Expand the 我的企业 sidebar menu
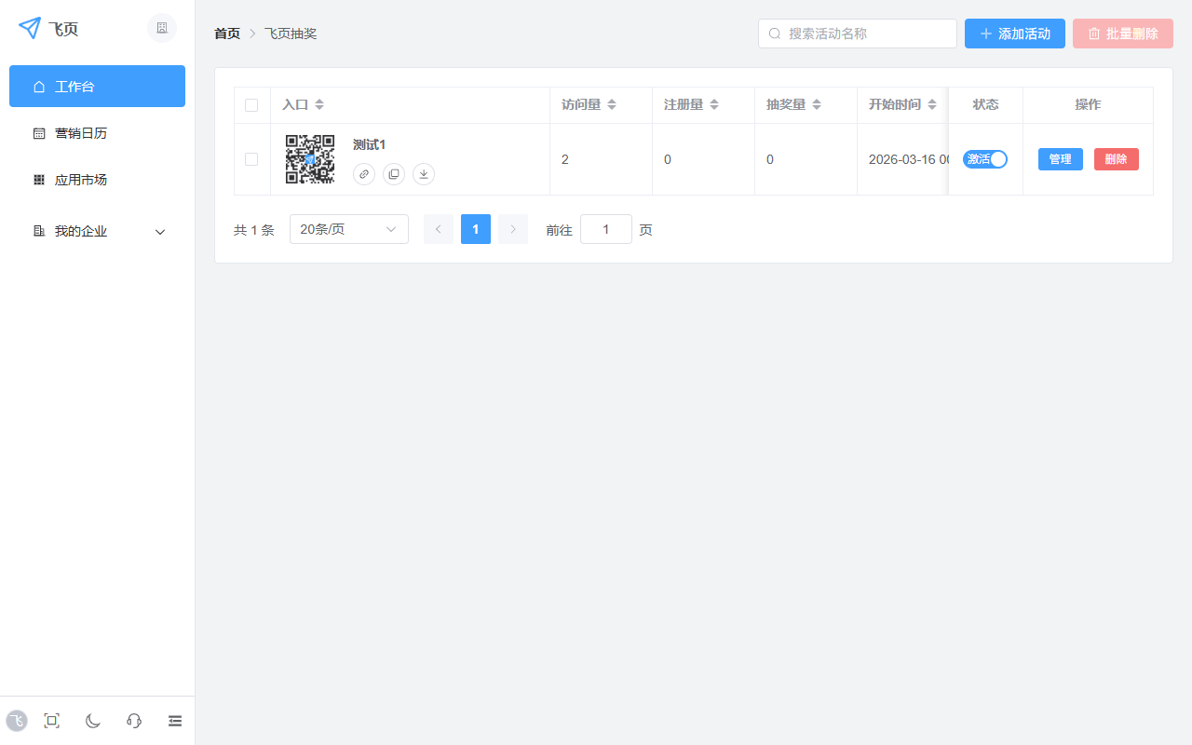Image resolution: width=1192 pixels, height=745 pixels. point(97,231)
